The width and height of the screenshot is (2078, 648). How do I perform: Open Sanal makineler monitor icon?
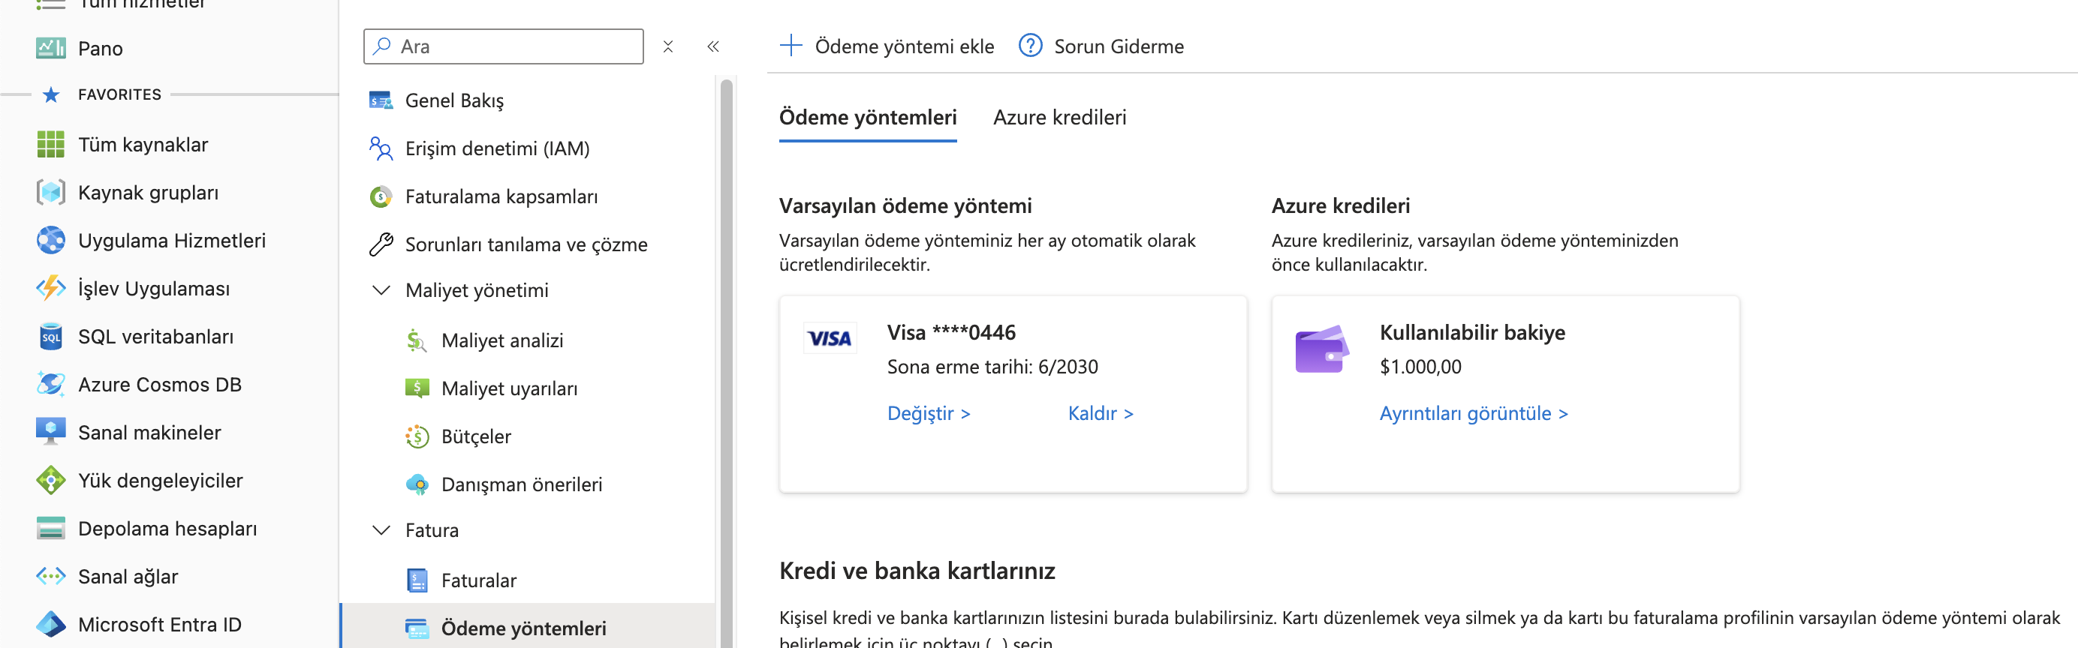(51, 432)
